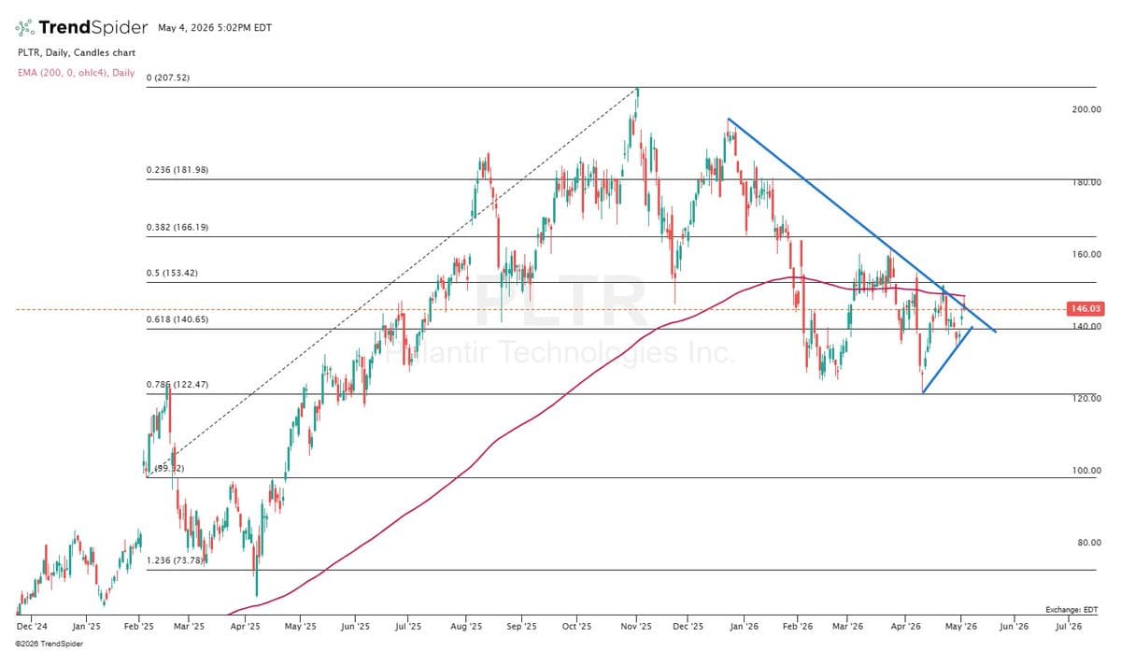Click the 80.00 price axis value
The image size is (1121, 651).
click(1089, 544)
